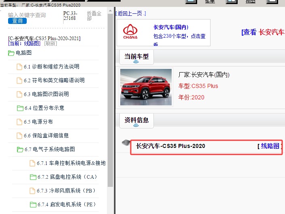Select the 当前车型 tab
Image resolution: width=285 pixels, height=214 pixels.
tap(136, 57)
